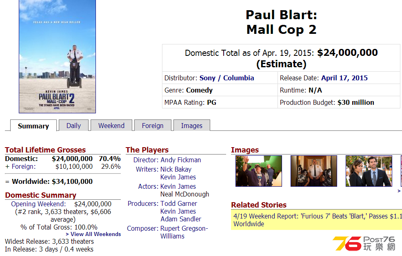Click Kevin James under Producers
The width and height of the screenshot is (402, 256).
pos(178,211)
